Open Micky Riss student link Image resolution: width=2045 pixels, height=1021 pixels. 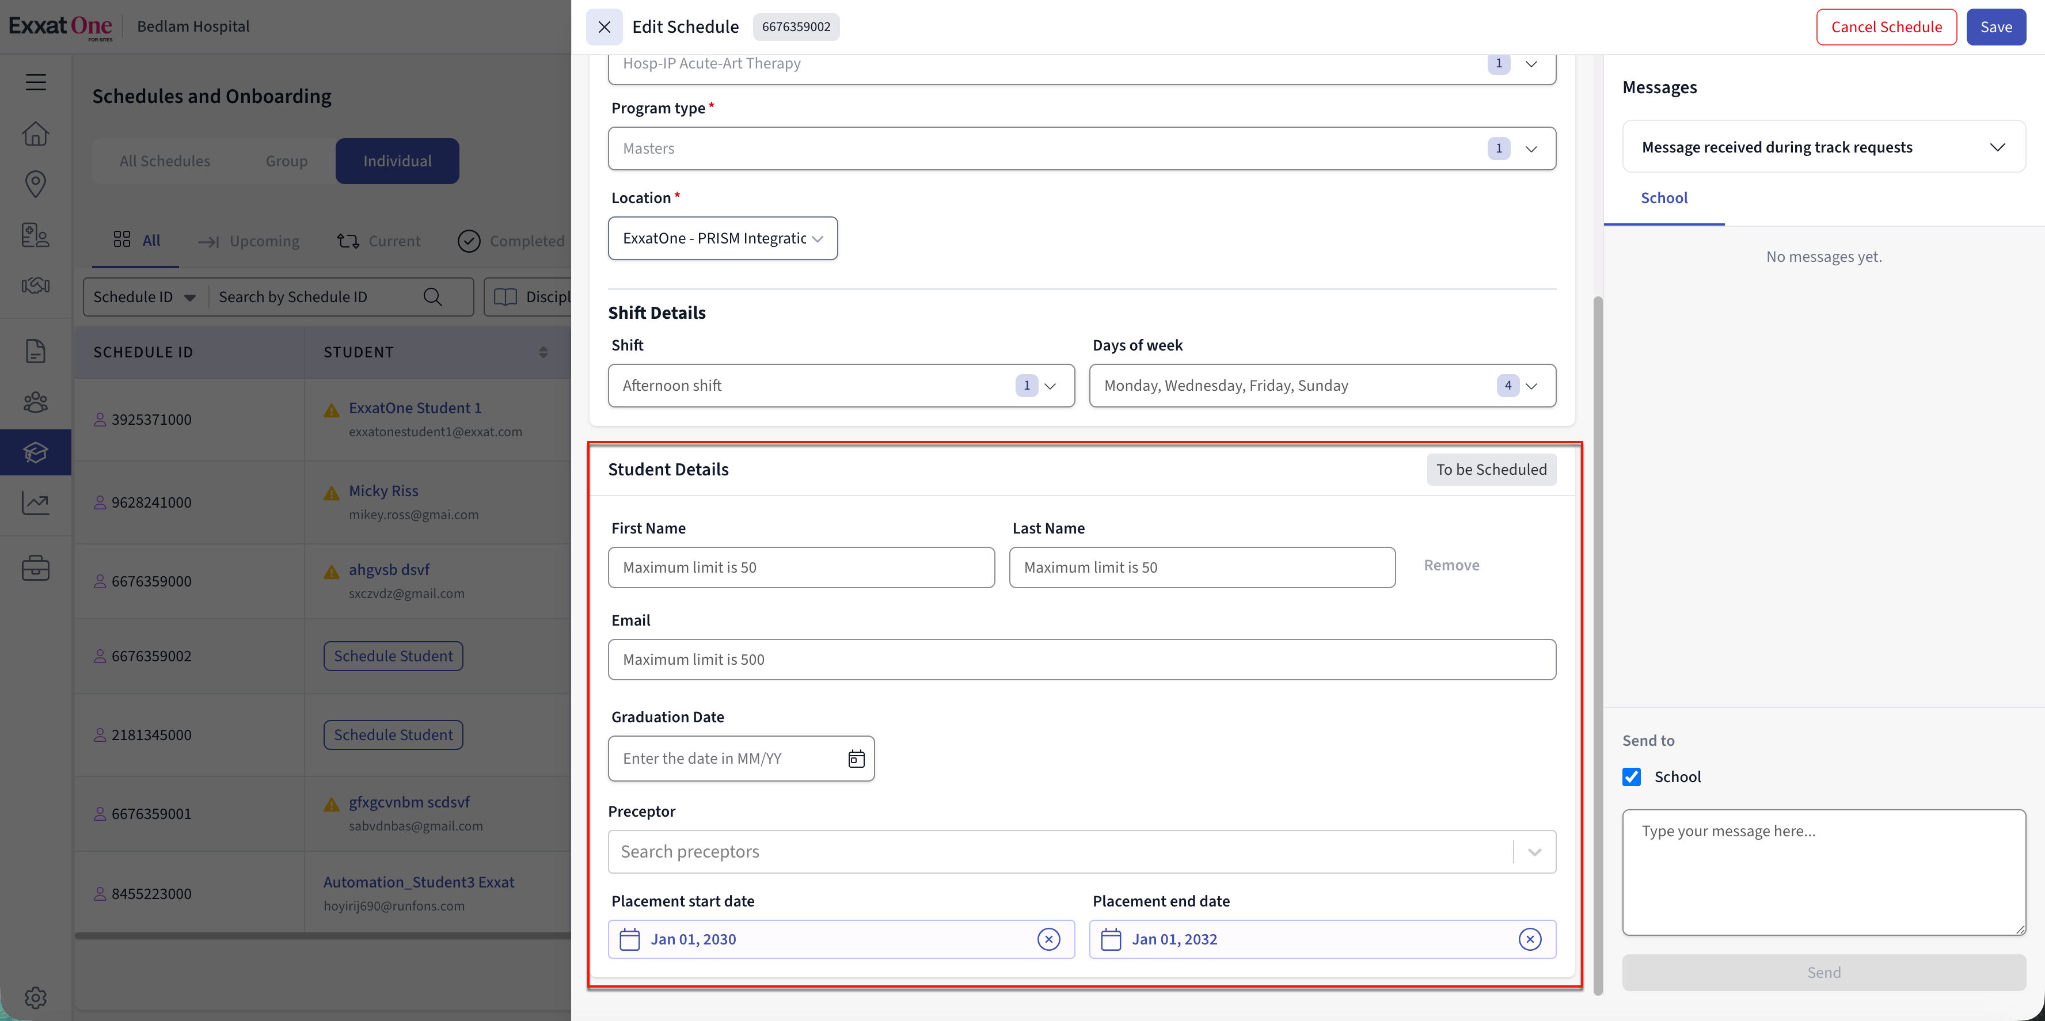(x=383, y=491)
